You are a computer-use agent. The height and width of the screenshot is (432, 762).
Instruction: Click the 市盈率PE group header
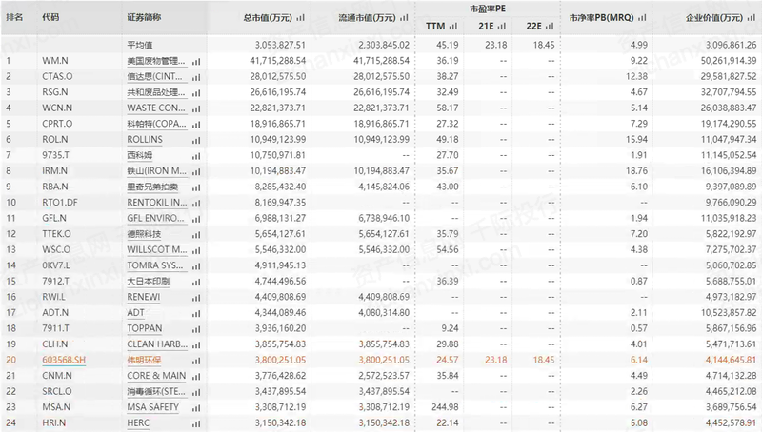(x=488, y=9)
